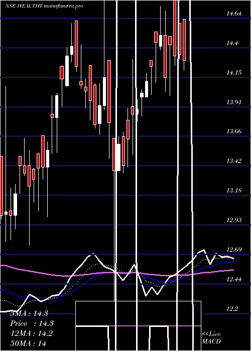
Task: Select the 14.15 price axis label
Action: point(234,73)
